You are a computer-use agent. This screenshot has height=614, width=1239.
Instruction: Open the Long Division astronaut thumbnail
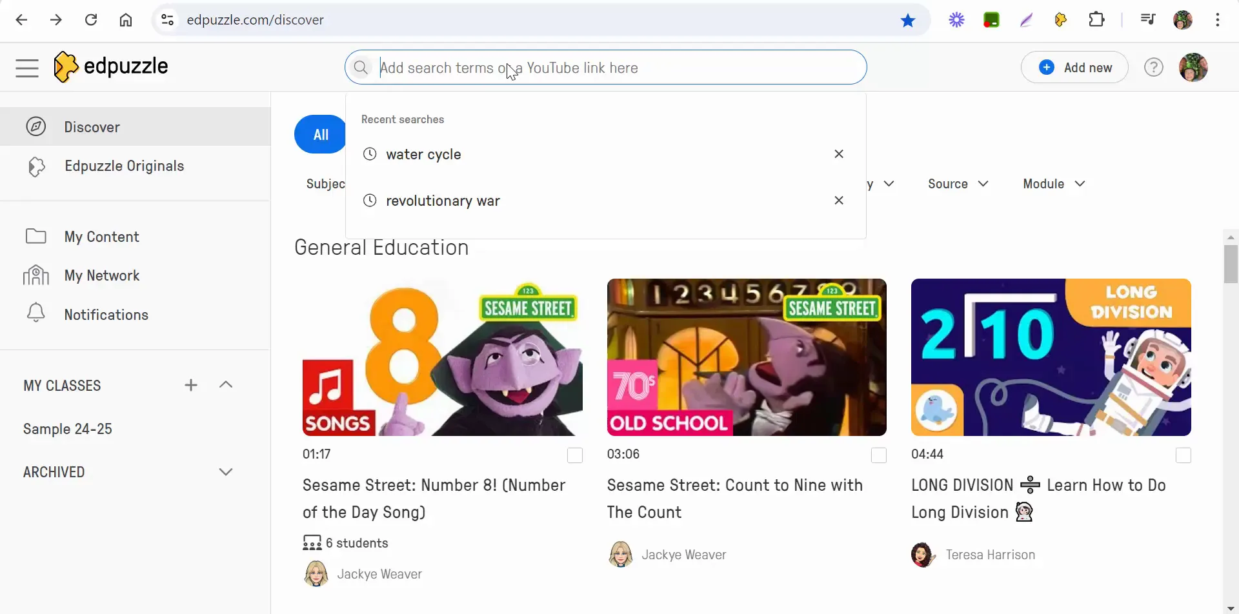[1051, 357]
